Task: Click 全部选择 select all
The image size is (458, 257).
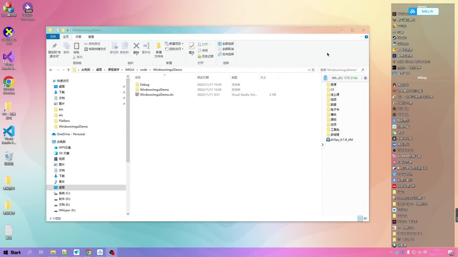Action: pos(226,44)
